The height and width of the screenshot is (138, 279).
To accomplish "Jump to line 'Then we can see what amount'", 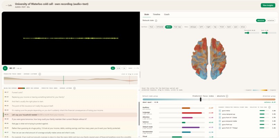I will point(70,132).
